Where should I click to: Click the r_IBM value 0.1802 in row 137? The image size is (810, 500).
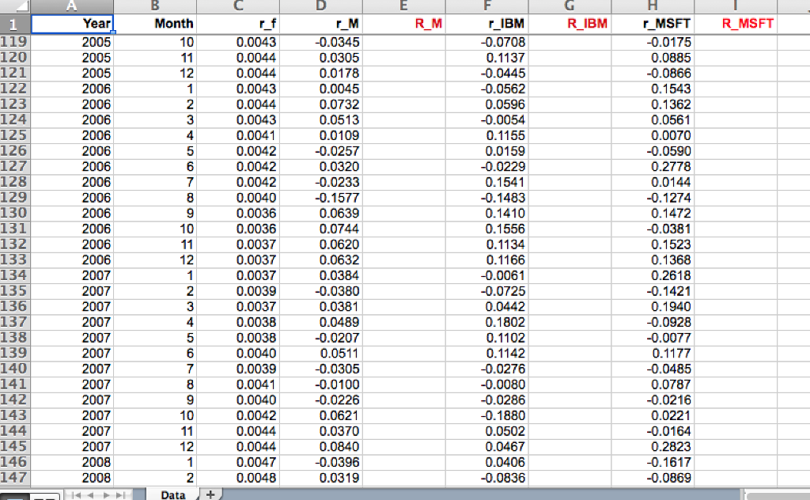(505, 322)
